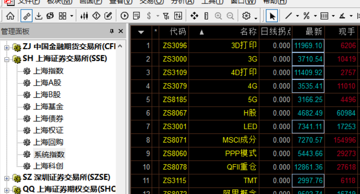
Task: Select 上海基金 in the tree
Action: [x=49, y=106]
